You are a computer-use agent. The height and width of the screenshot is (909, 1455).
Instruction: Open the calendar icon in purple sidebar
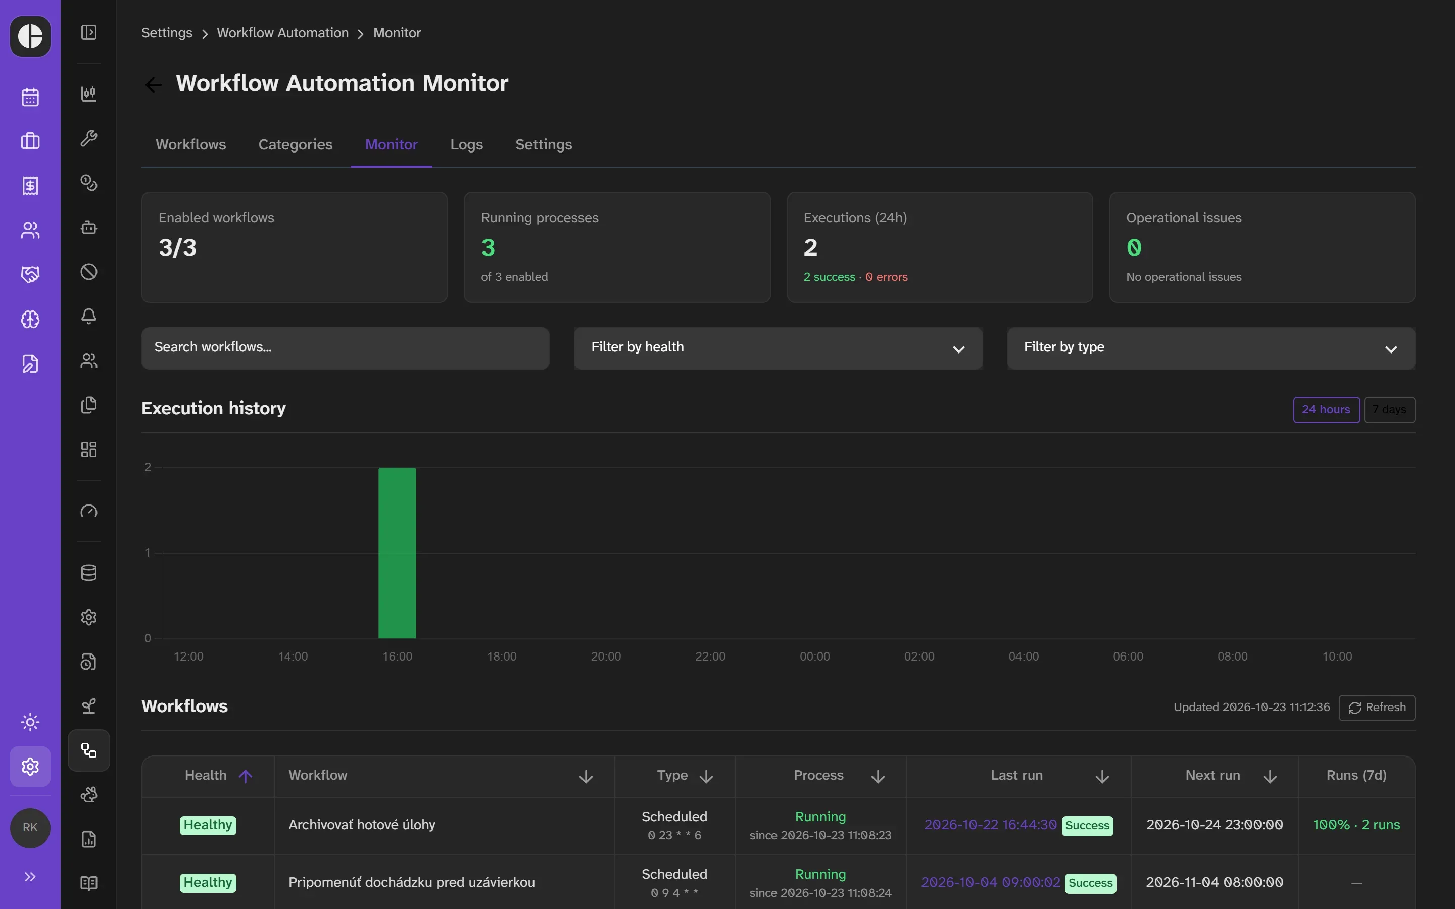(30, 97)
